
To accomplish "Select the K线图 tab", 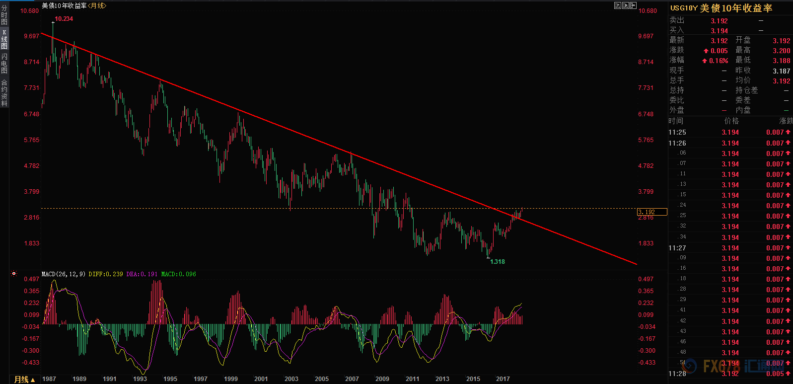I will tap(4, 39).
